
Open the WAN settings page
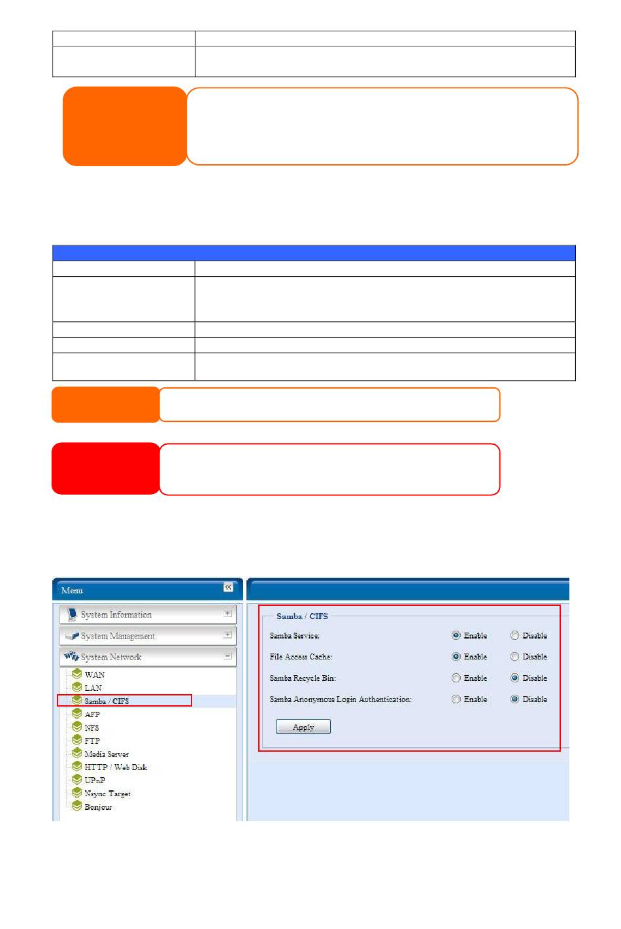tap(95, 675)
